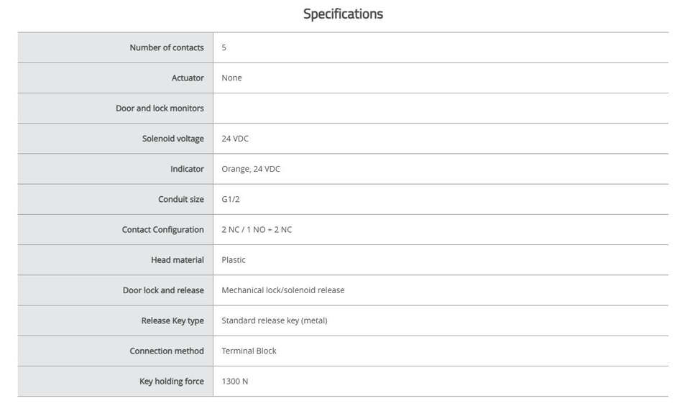Select the 1300 N holding force value
The width and height of the screenshot is (690, 411).
pyautogui.click(x=234, y=382)
